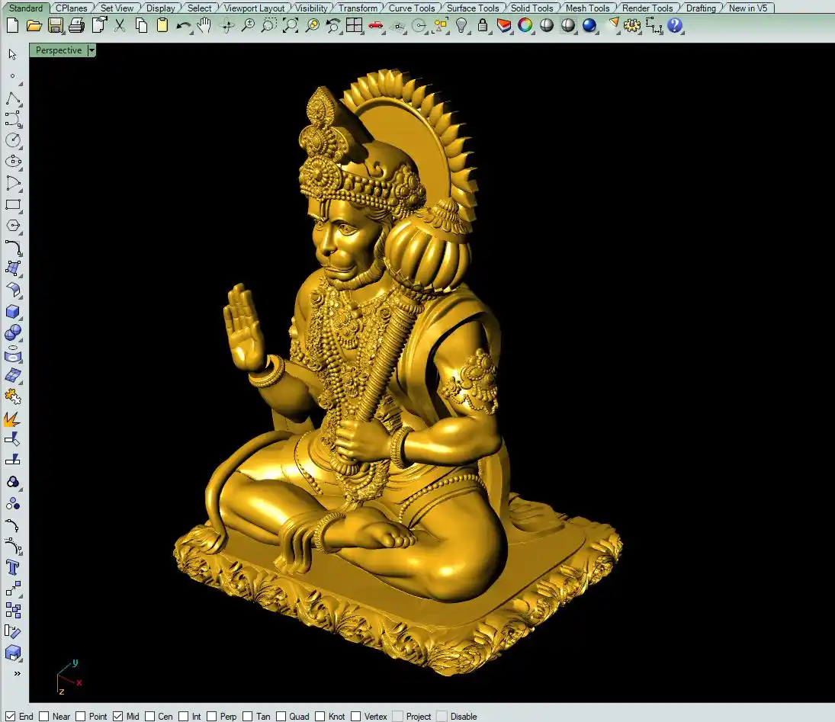Click the Open file folder icon
This screenshot has width=835, height=722.
tap(34, 25)
